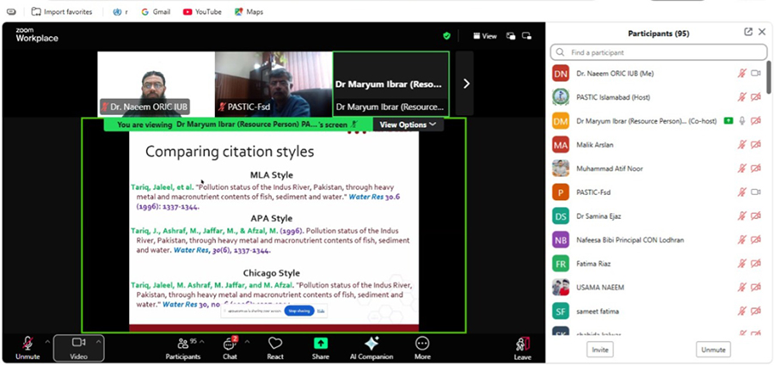This screenshot has width=774, height=365.
Task: Click the Find a participant search field
Action: pyautogui.click(x=658, y=52)
